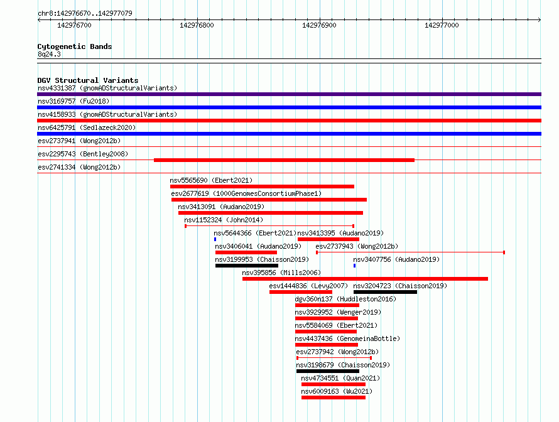The height and width of the screenshot is (422, 559).
Task: Select nsv3413091 (Audano2019) variant label
Action: (x=221, y=207)
